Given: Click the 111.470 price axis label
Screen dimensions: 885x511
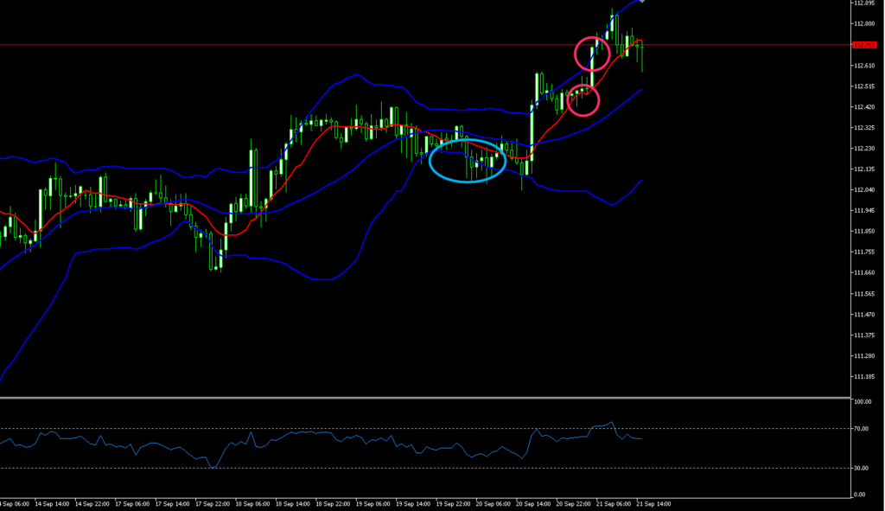Looking at the screenshot, I should [864, 315].
